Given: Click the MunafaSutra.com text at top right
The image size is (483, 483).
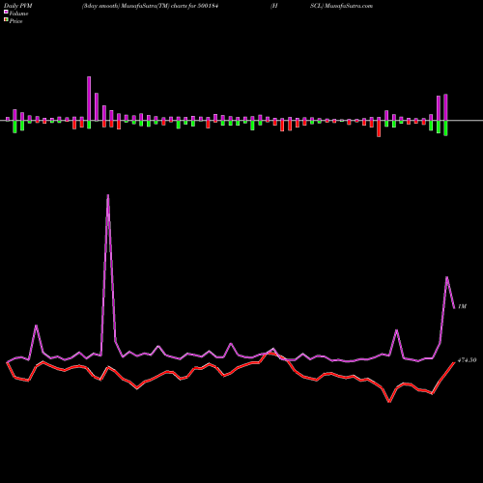Looking at the screenshot, I should [x=349, y=6].
